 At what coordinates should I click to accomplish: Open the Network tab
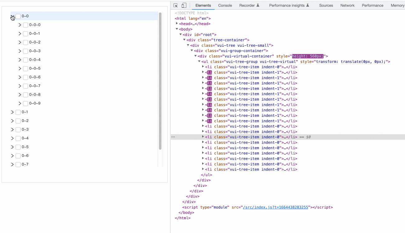[x=347, y=5]
